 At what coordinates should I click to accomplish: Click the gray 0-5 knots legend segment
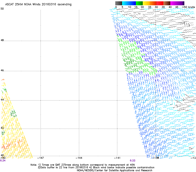point(119,3)
